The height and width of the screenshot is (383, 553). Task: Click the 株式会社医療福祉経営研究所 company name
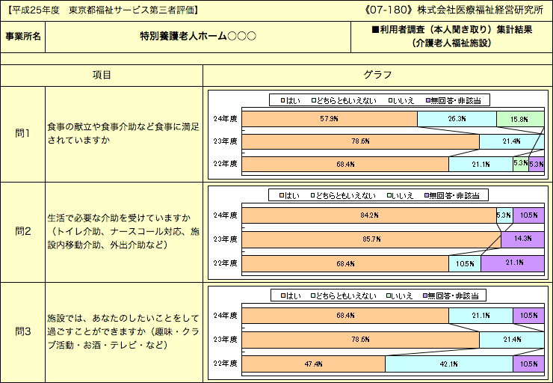tap(481, 10)
